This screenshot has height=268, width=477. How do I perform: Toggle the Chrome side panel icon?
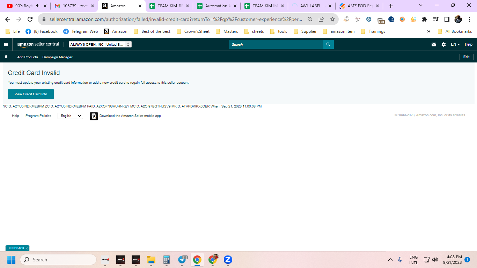(x=447, y=19)
